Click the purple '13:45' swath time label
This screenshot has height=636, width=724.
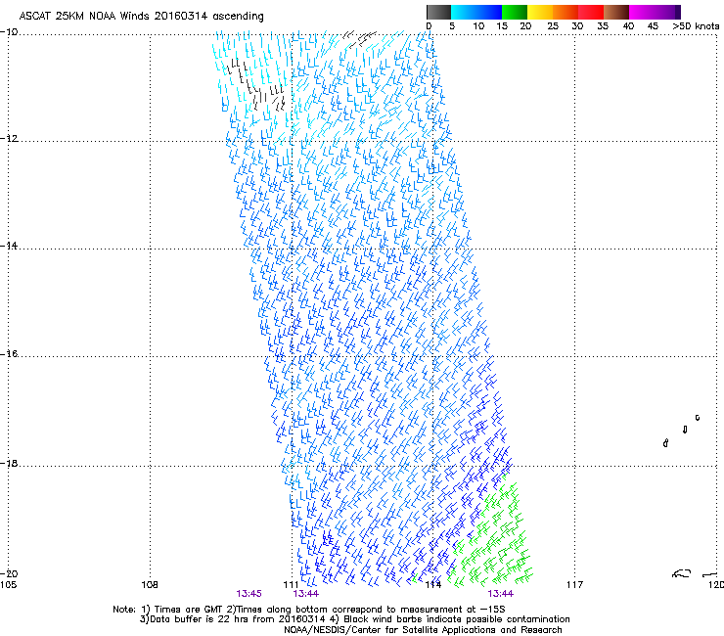249,594
